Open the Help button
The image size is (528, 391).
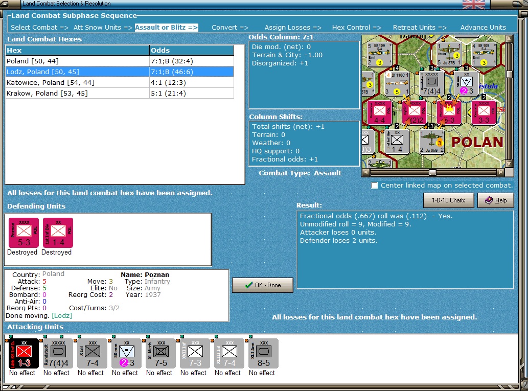(496, 200)
